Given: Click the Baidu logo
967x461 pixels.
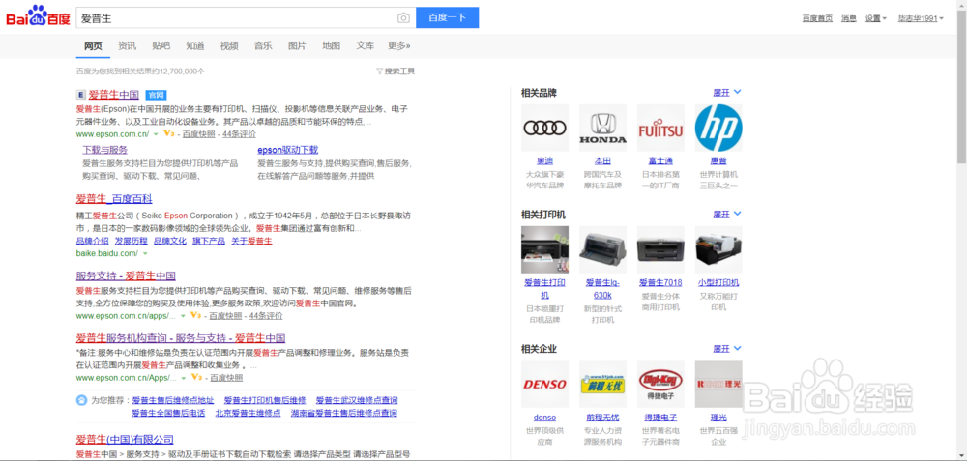Looking at the screenshot, I should (x=39, y=16).
